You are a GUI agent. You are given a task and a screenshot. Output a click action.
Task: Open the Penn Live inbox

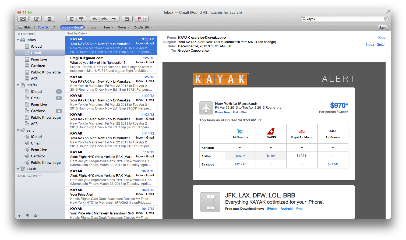[40, 59]
